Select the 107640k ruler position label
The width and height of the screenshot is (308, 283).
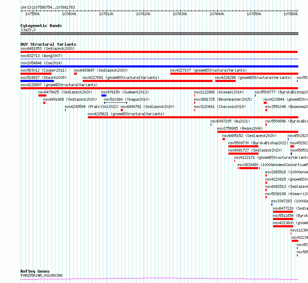[x=217, y=14]
